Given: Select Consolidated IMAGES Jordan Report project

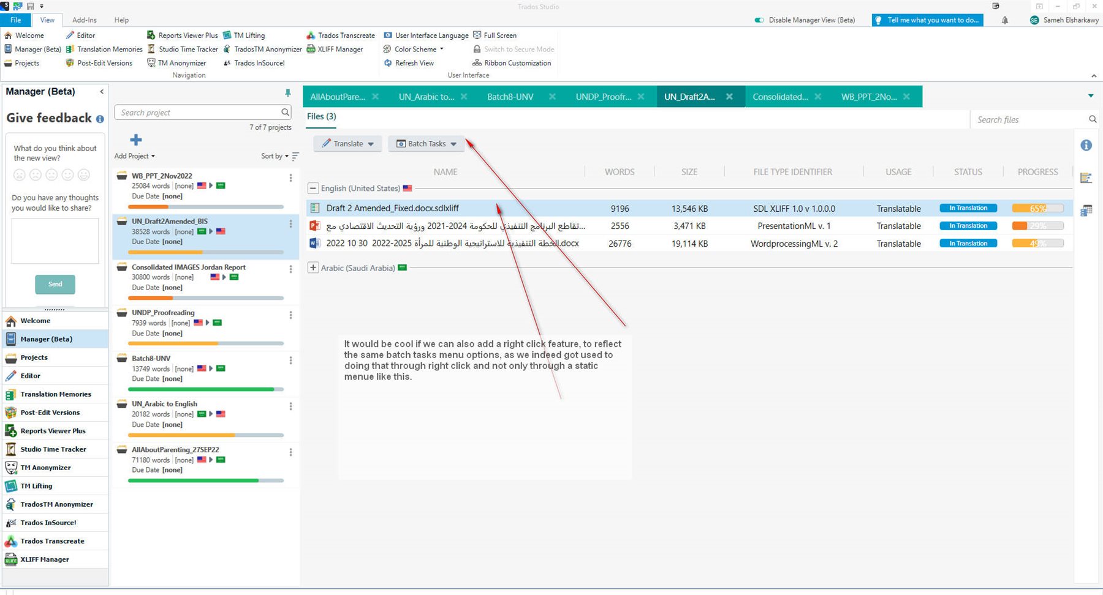Looking at the screenshot, I should [206, 282].
